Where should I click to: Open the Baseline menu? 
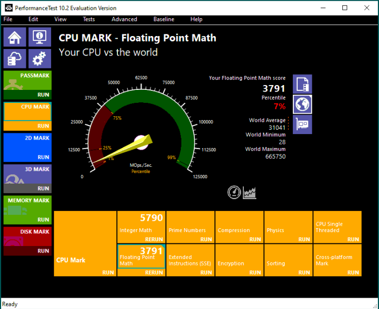click(x=164, y=19)
